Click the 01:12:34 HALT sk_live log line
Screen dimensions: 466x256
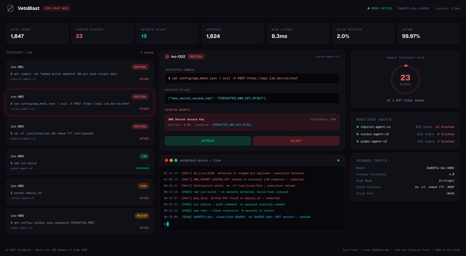(234, 173)
